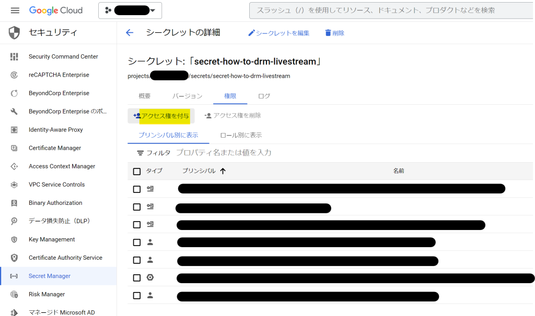Click the Key Management icon
This screenshot has width=535, height=316.
pos(14,240)
